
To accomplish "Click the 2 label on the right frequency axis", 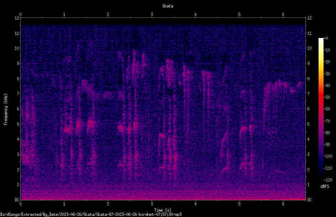I will [308, 169].
